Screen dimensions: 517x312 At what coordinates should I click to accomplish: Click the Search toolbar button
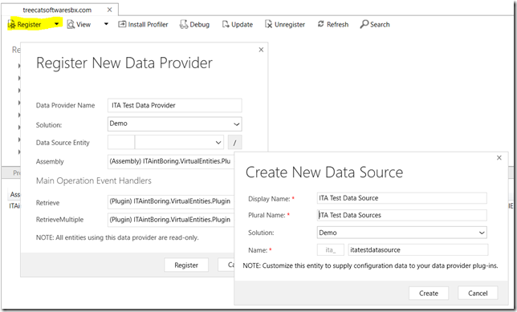(375, 24)
